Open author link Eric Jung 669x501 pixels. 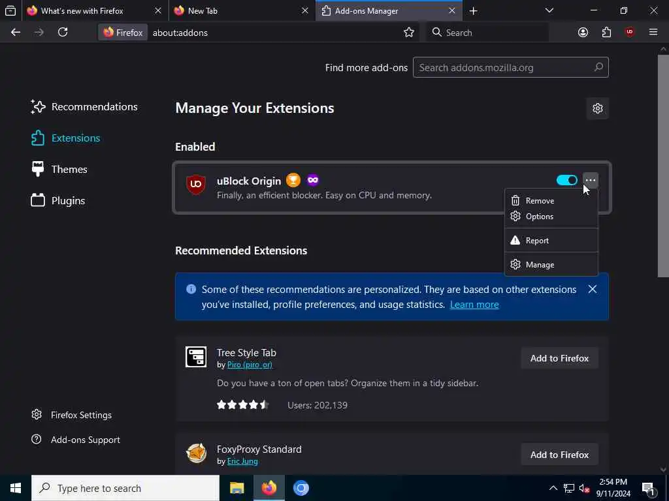point(242,461)
